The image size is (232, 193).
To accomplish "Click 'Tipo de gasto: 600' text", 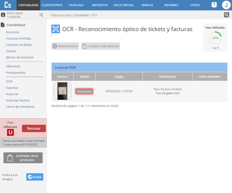I will point(168,93).
